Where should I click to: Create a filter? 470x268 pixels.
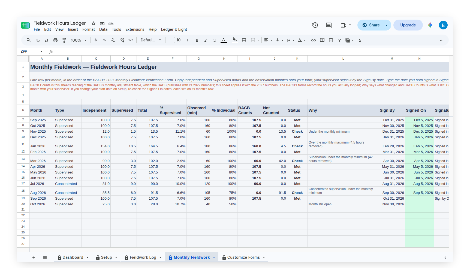pos(340,40)
